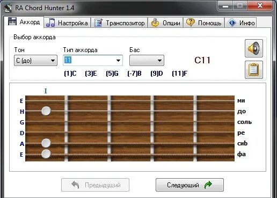Click the note name сиb
The image size is (277, 198).
242,143
